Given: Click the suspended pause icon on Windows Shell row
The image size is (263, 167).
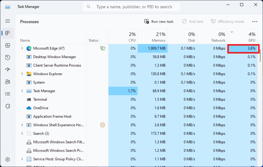Looking at the screenshot, I should 103,125.
